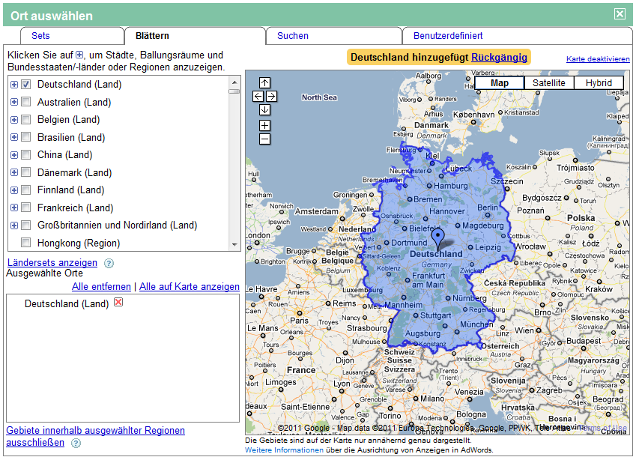
Task: Open help icon beside Ländersets anzeigen
Action: (109, 263)
